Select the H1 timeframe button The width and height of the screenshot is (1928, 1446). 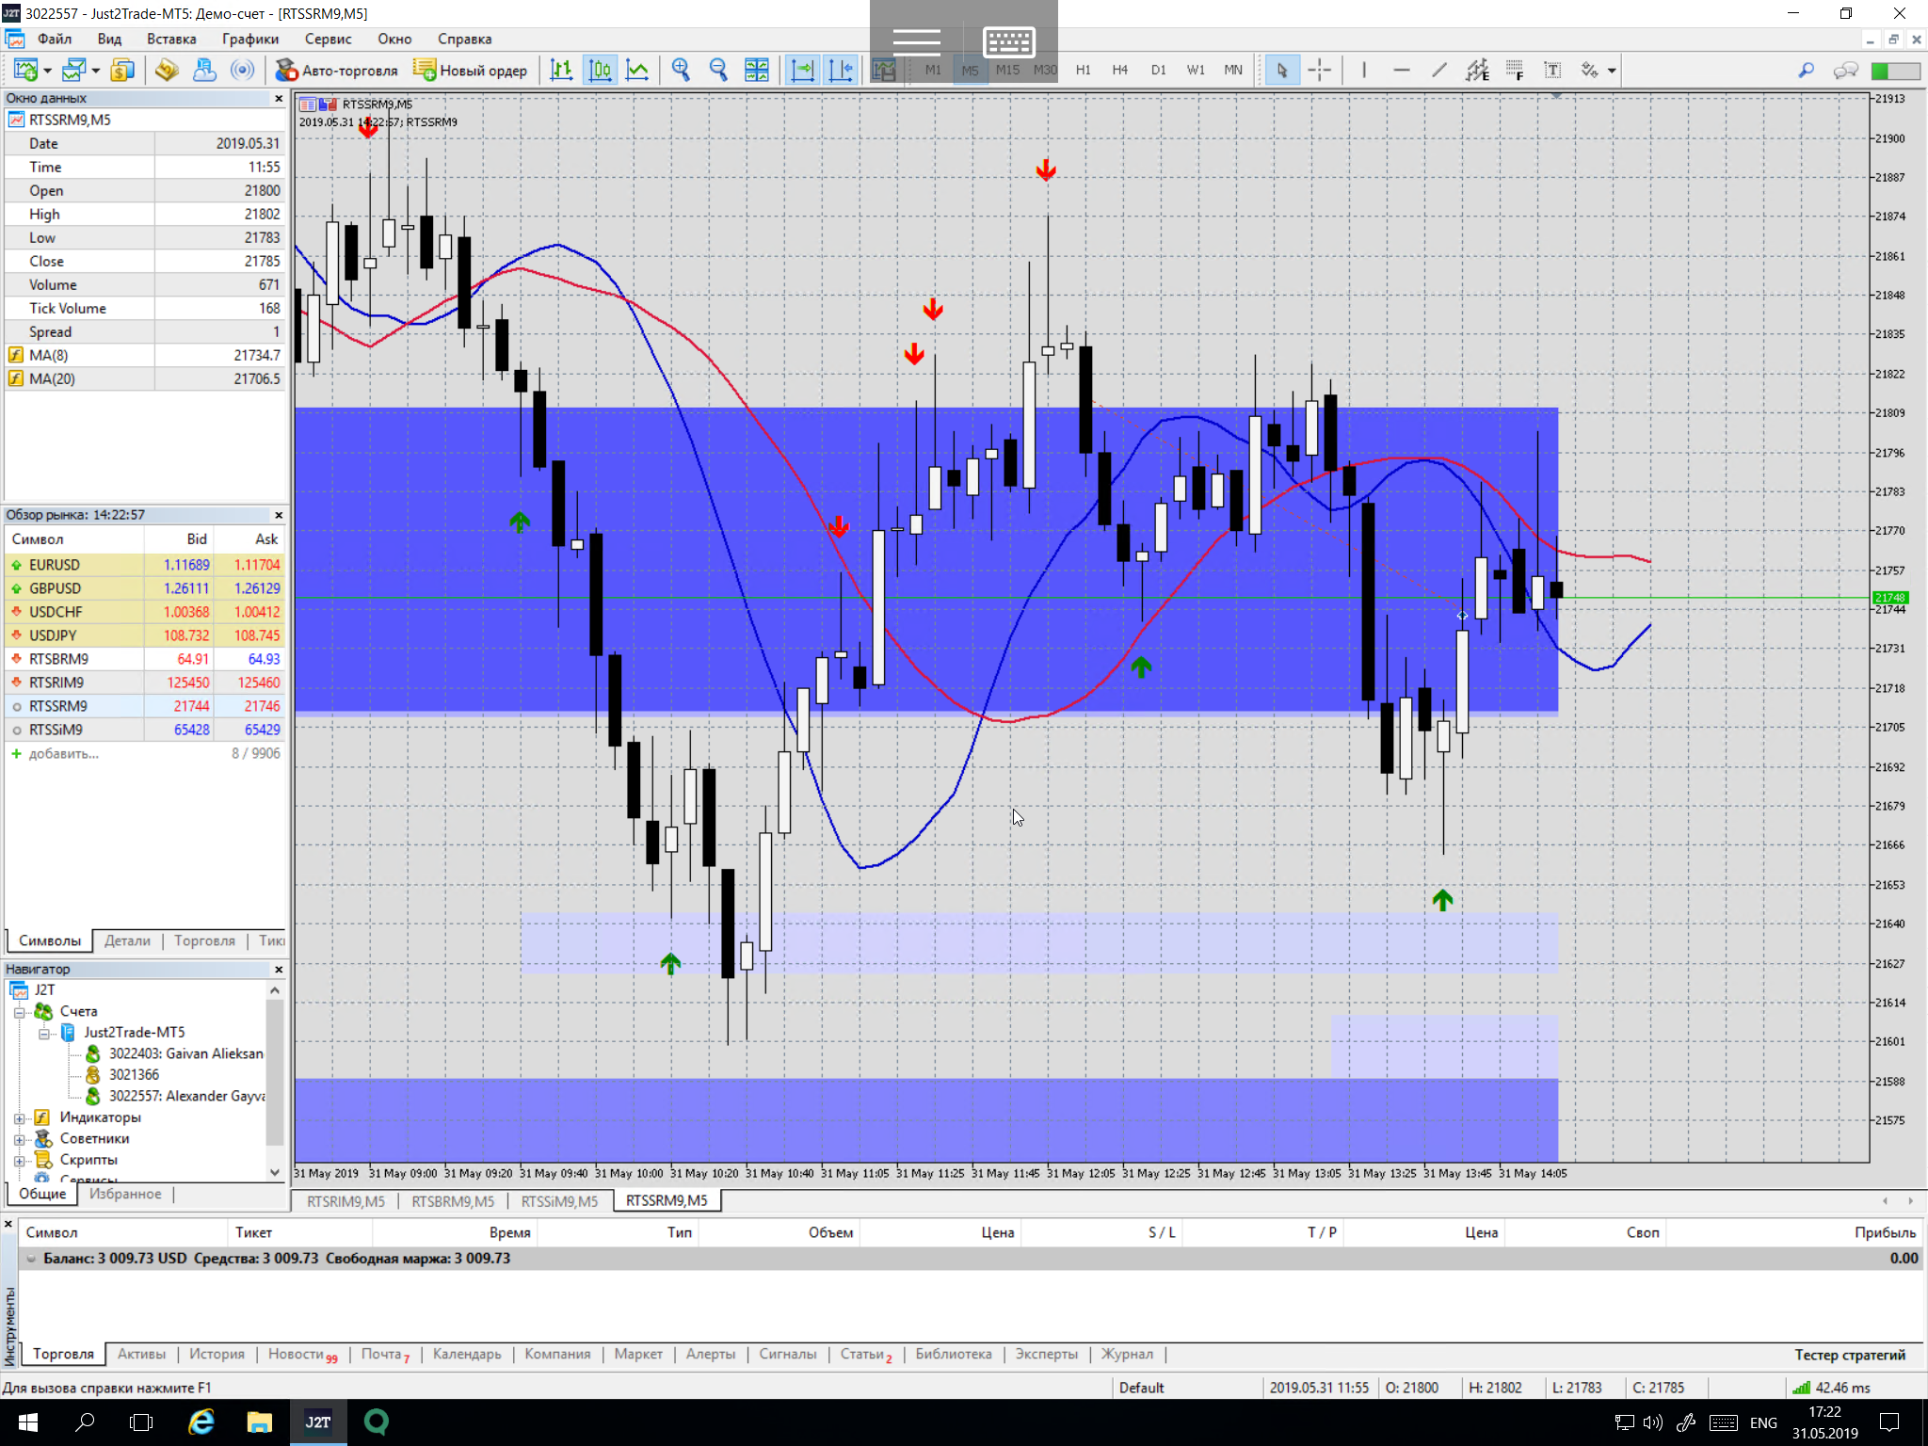(1083, 70)
